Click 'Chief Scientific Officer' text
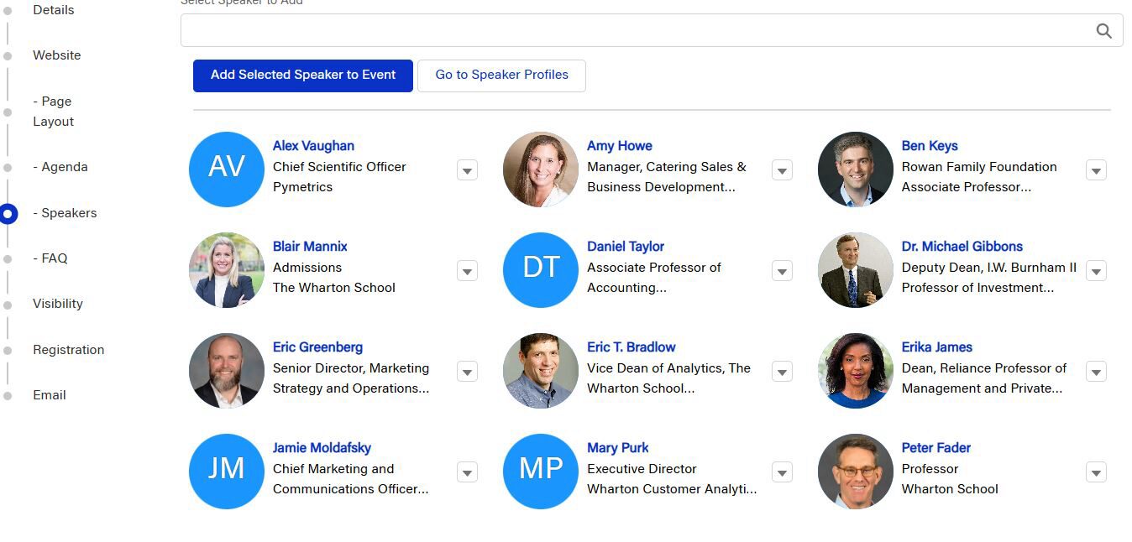1132x542 pixels. [x=339, y=167]
